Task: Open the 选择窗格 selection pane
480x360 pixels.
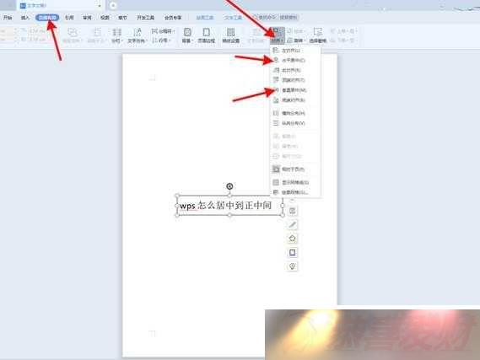Action: (317, 35)
